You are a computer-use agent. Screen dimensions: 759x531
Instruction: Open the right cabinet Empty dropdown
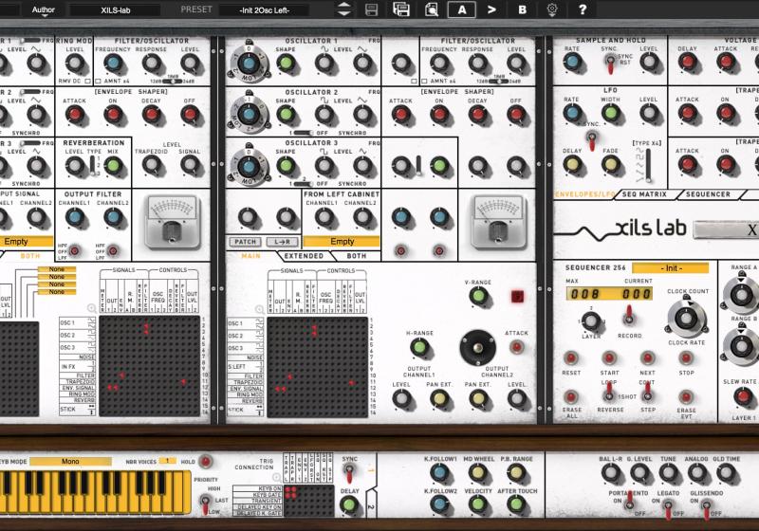click(342, 241)
